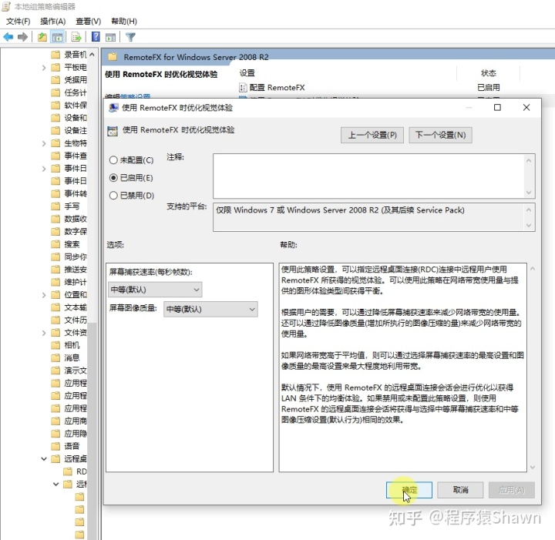
Task: Click the 消息 folder icon in tree
Action: coord(55,358)
